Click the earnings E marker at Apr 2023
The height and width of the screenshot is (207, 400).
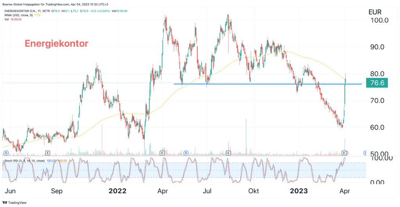[x=345, y=153]
